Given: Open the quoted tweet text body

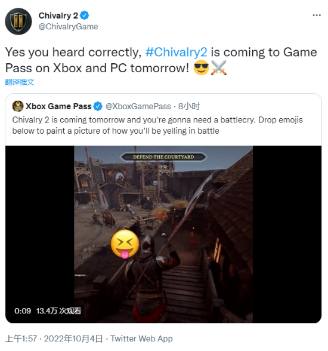Looking at the screenshot, I should pos(157,125).
